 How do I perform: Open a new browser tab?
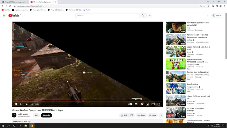[x=60, y=2]
